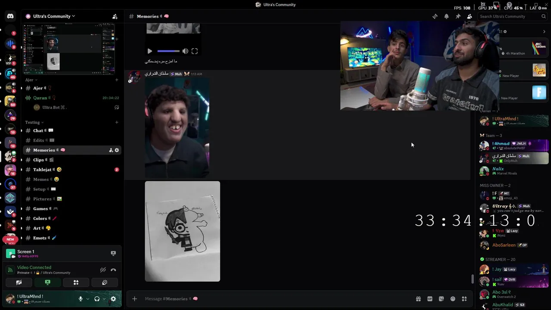
Task: Open the Colors channel
Action: (72, 218)
